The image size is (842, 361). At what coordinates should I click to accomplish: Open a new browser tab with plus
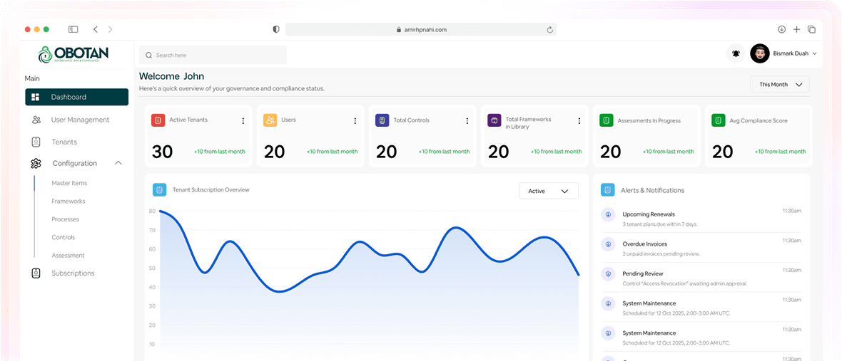click(x=796, y=29)
